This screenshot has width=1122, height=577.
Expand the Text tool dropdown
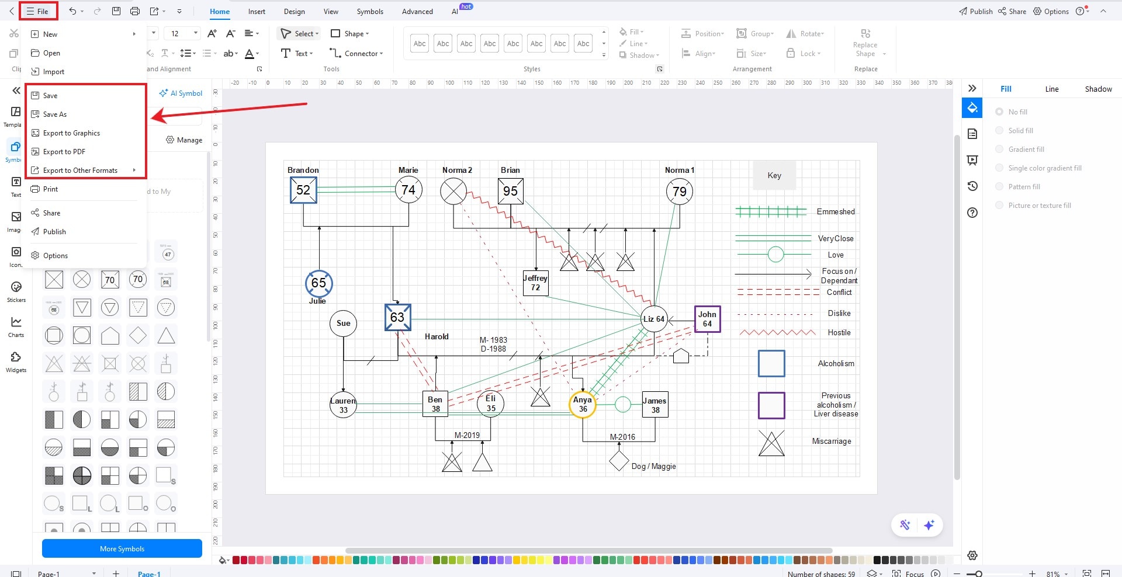pos(311,54)
